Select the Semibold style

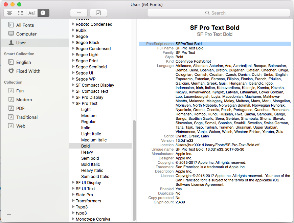click(90, 158)
